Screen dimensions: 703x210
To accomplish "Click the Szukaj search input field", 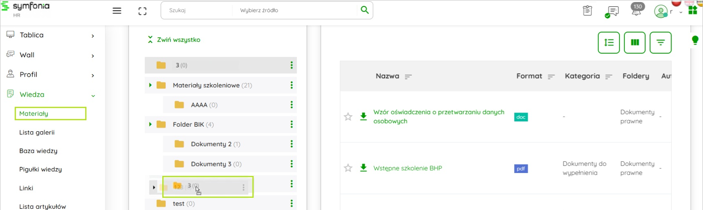I will point(197,11).
